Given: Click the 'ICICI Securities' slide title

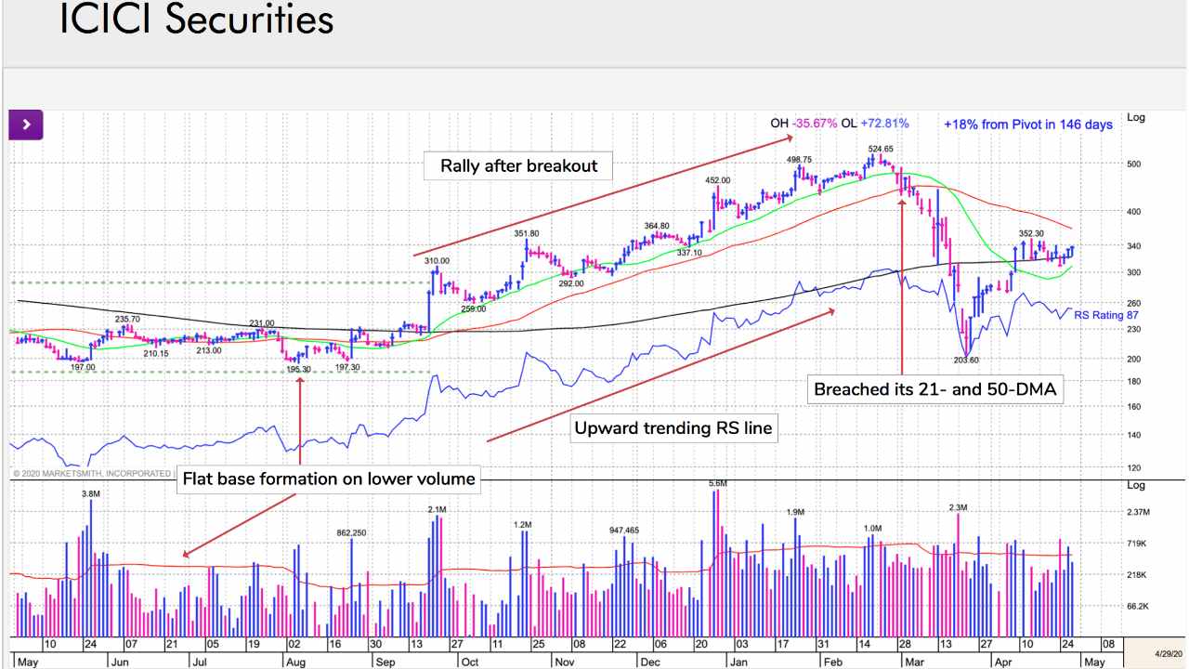Looking at the screenshot, I should (196, 20).
